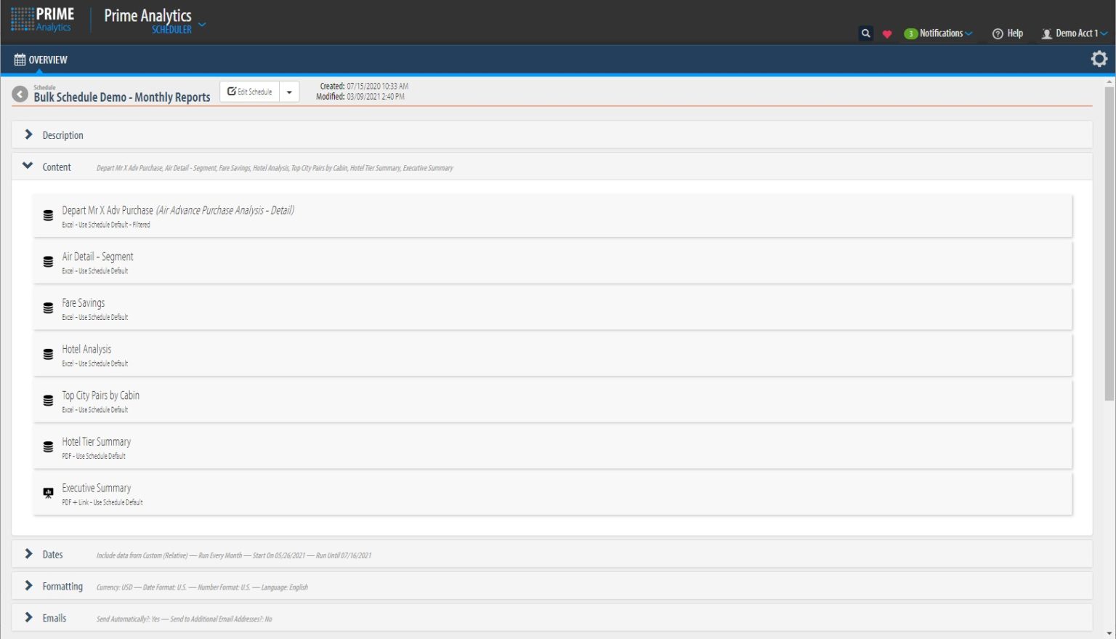Expand the Emails section
The image size is (1116, 639).
28,617
